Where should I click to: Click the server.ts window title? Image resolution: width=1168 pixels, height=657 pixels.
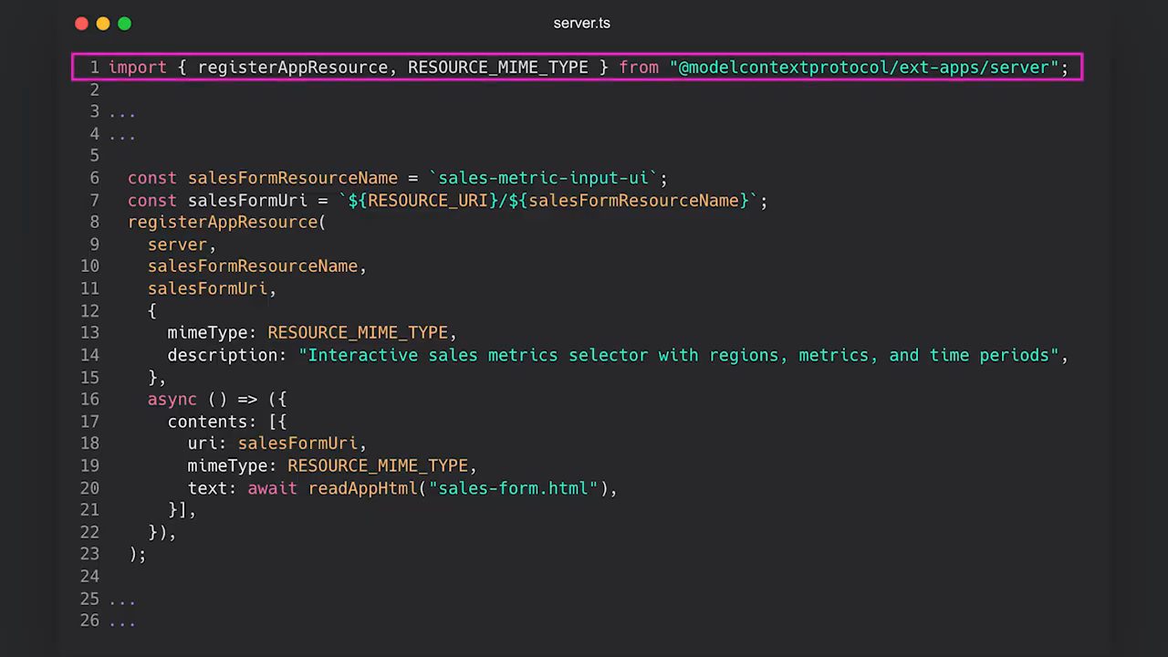pos(581,24)
